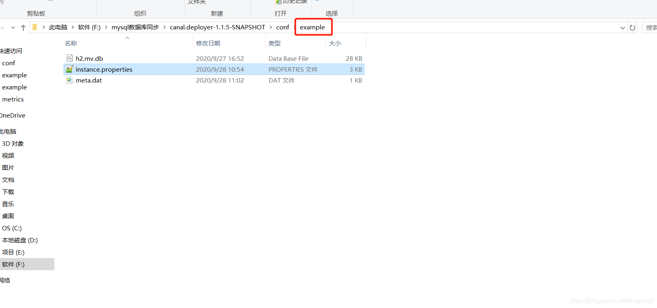The width and height of the screenshot is (657, 308).
Task: Sort by 类型 column header
Action: tap(275, 43)
